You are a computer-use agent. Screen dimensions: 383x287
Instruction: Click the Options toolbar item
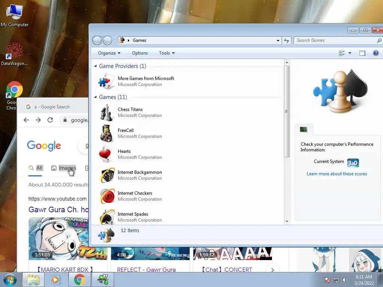(140, 53)
